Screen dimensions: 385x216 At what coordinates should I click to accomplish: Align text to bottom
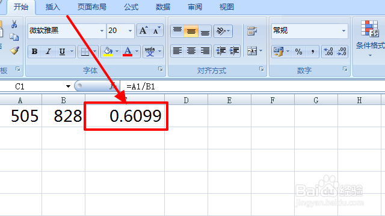click(x=205, y=31)
